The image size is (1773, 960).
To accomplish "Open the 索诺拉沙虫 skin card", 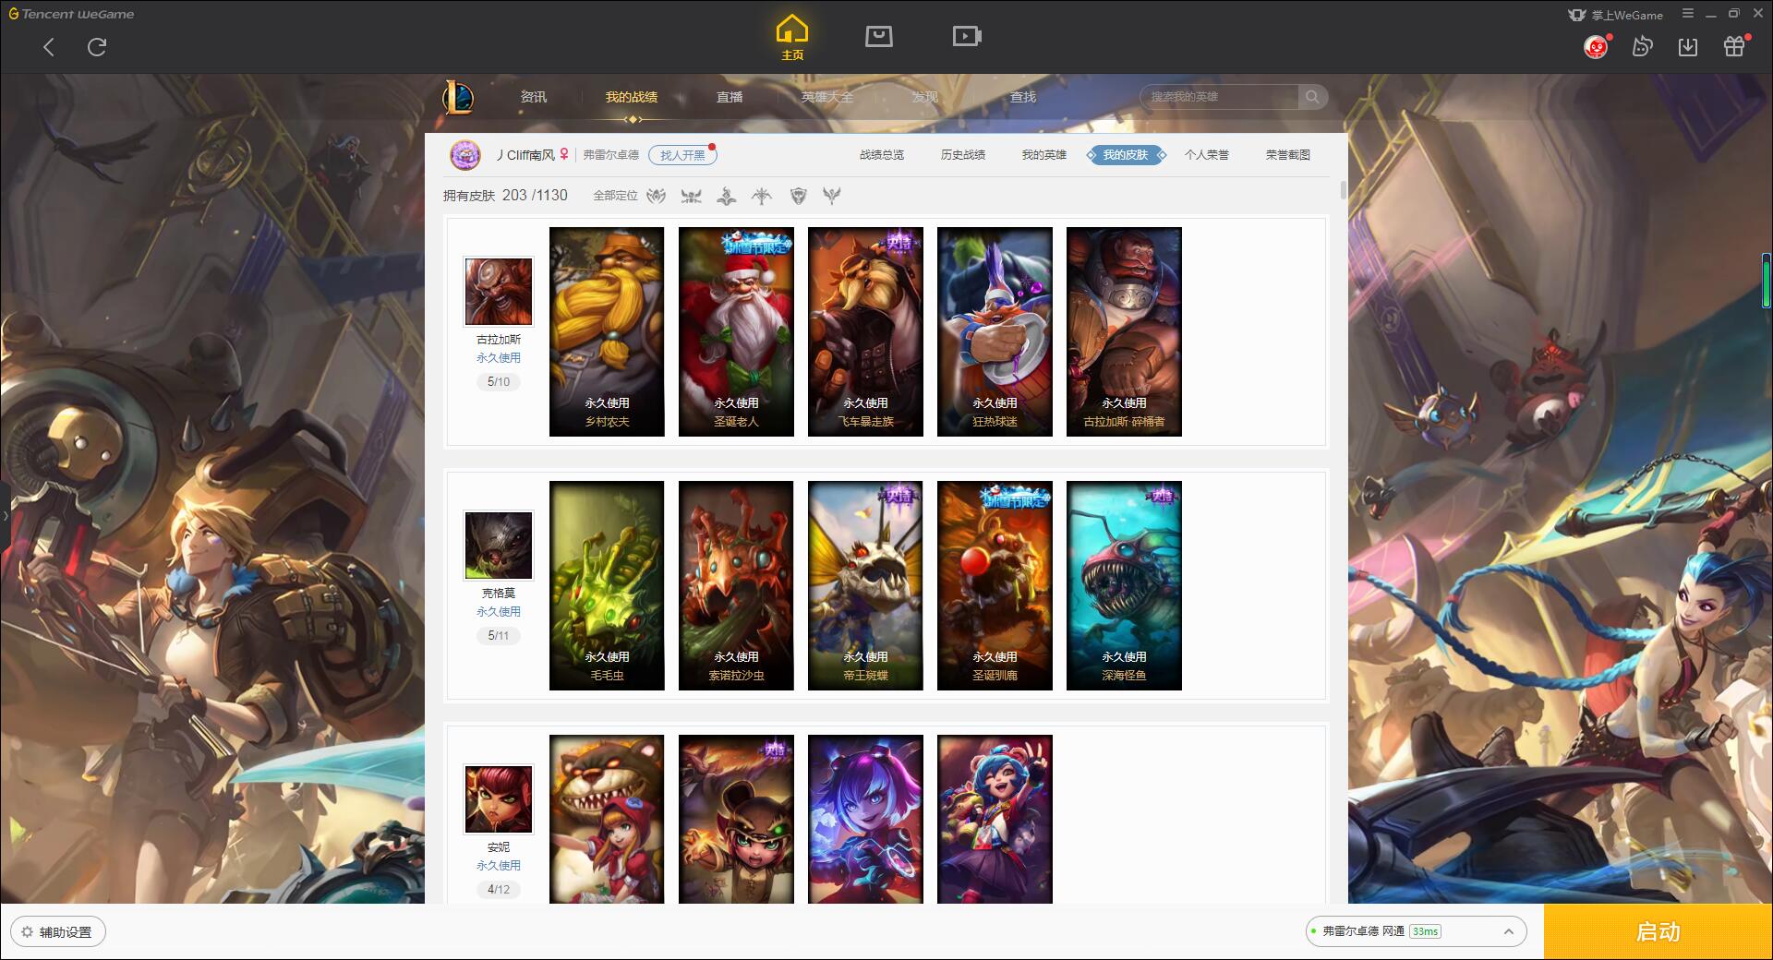I will [x=736, y=586].
